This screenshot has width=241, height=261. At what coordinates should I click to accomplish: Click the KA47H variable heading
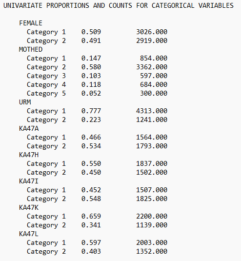[29, 155]
